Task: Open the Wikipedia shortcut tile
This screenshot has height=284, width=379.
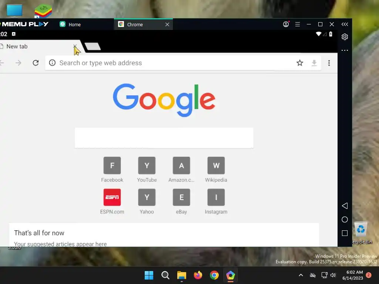Action: (x=216, y=169)
